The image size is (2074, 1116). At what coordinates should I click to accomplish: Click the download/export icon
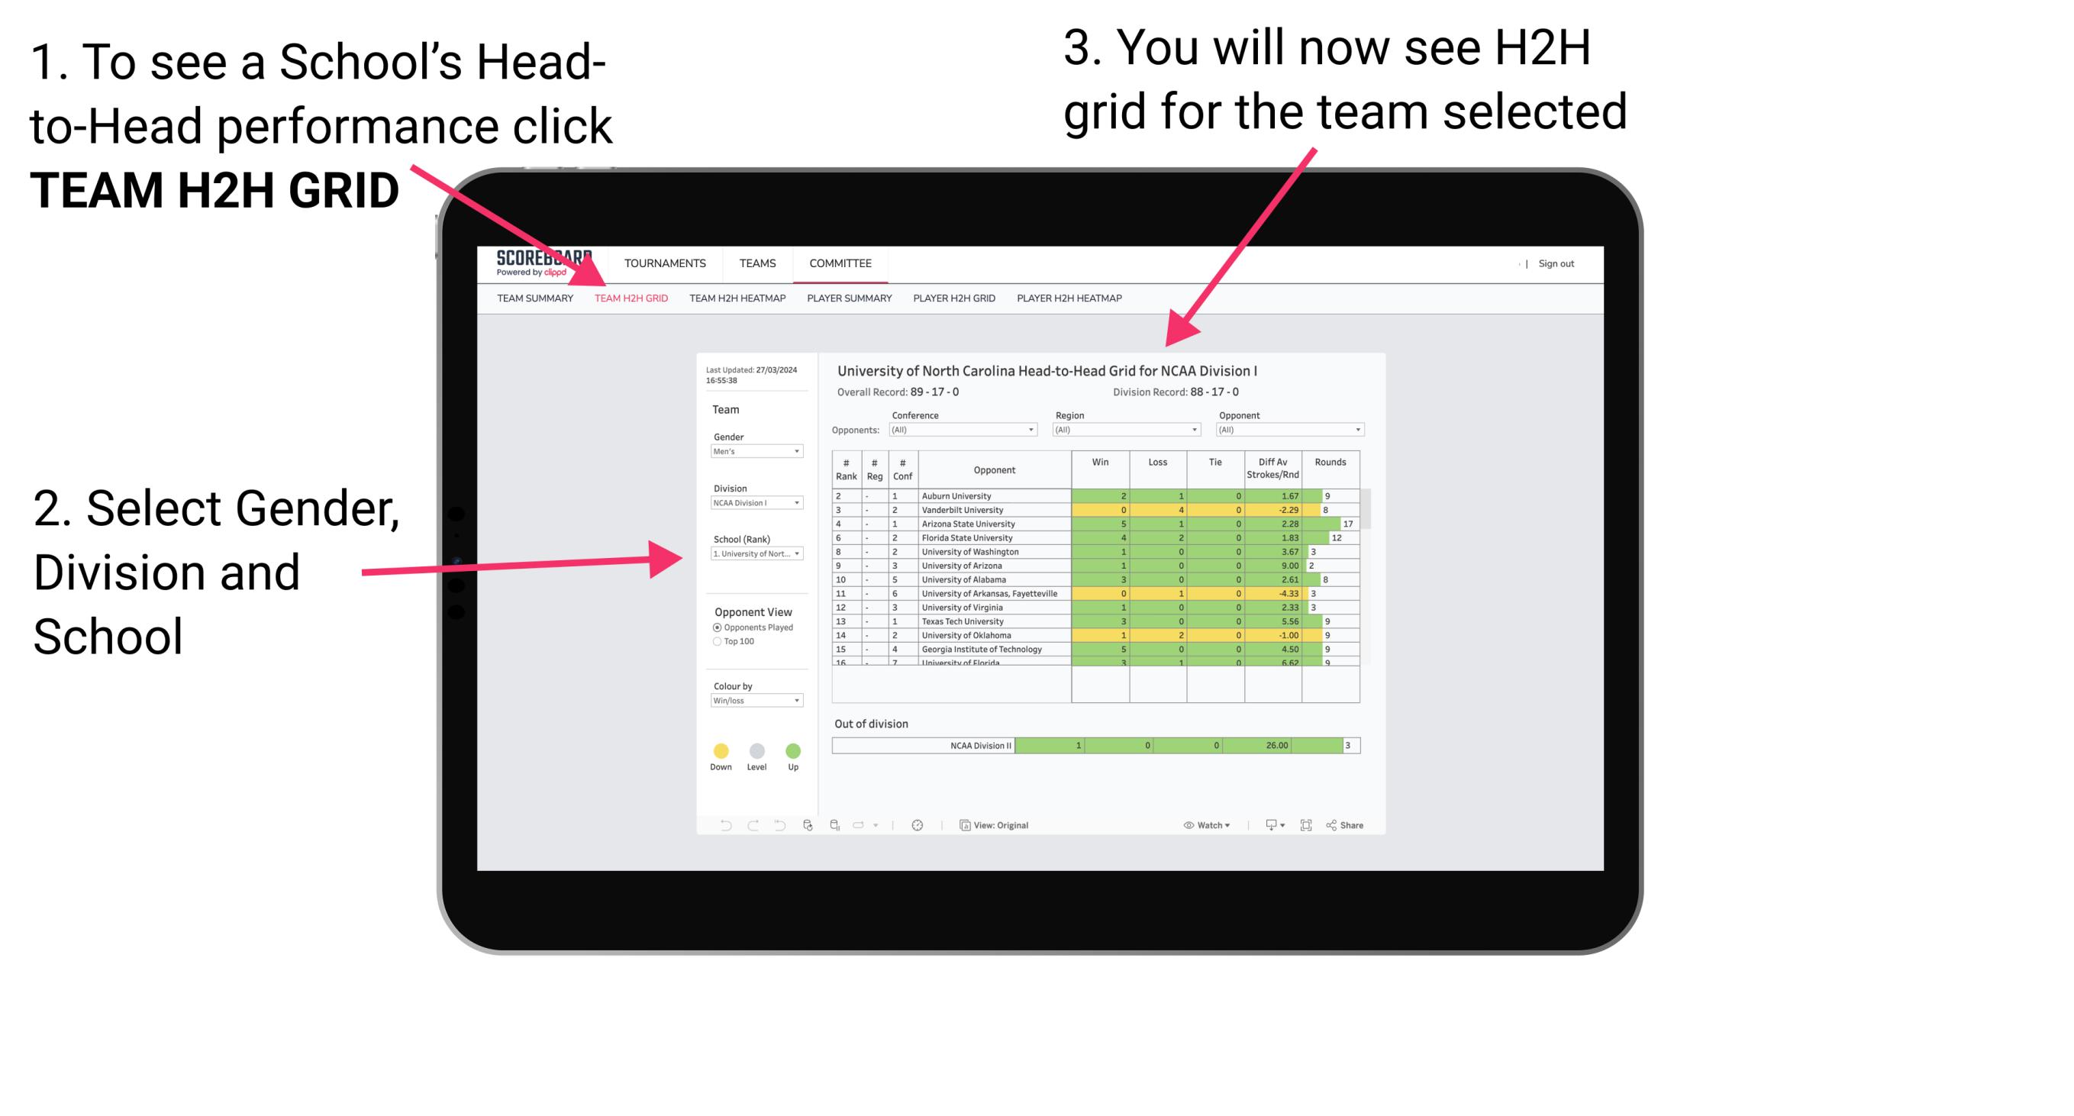click(x=1266, y=824)
